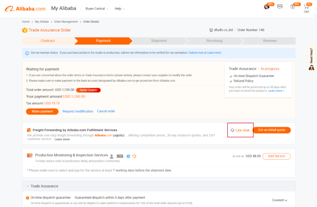Open the messages chat bubble icon

[x=280, y=6]
